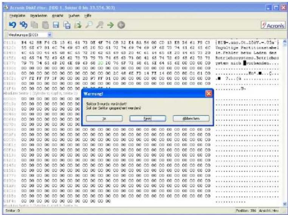Click the green Go to sector arrow icon
The width and height of the screenshot is (288, 215).
click(110, 25)
